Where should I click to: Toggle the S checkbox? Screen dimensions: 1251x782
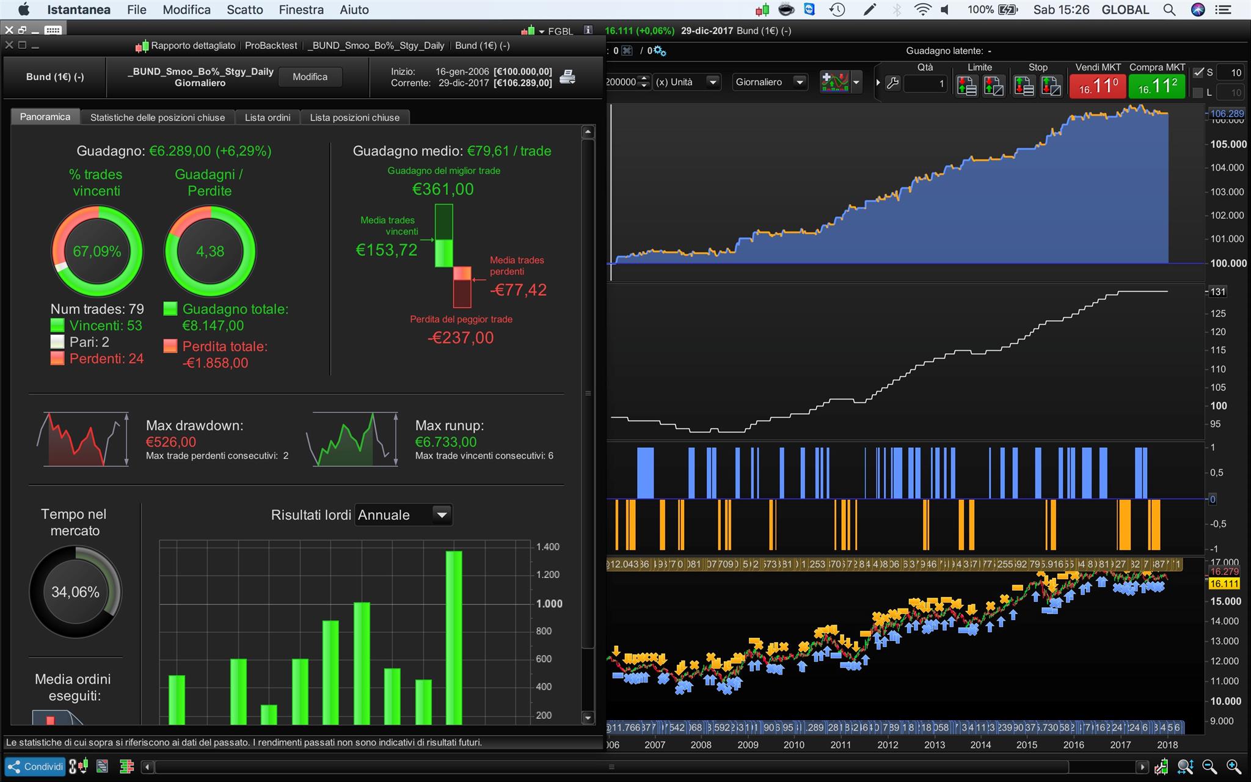pyautogui.click(x=1198, y=73)
